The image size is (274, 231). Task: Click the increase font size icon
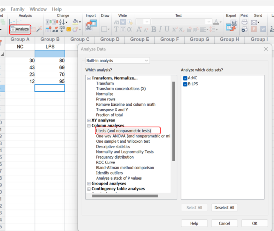[139, 29]
